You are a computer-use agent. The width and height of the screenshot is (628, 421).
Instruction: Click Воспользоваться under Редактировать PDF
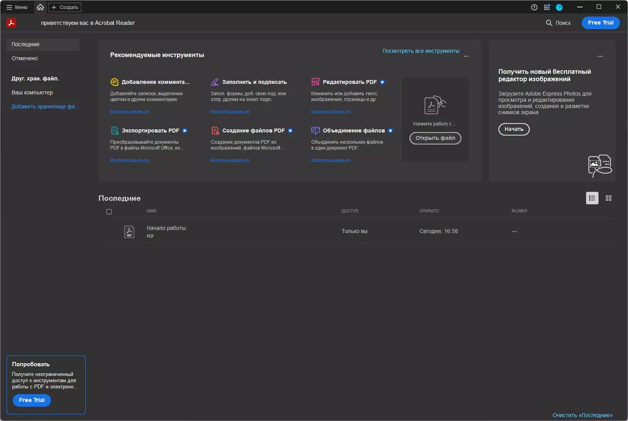[331, 112]
